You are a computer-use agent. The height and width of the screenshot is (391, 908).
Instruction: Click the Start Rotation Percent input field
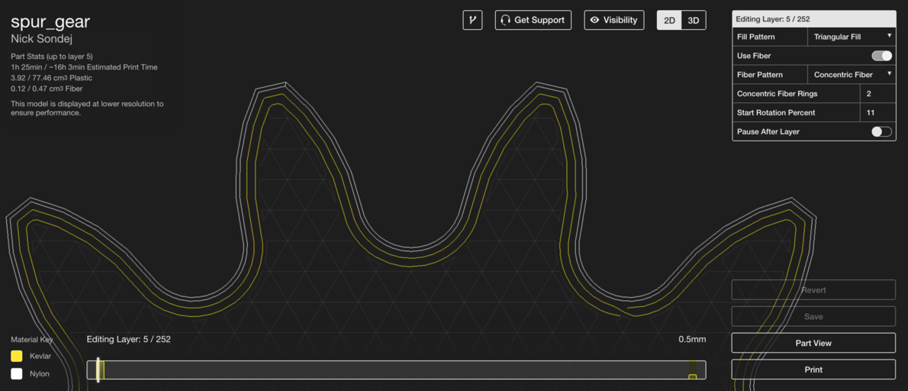coord(877,112)
